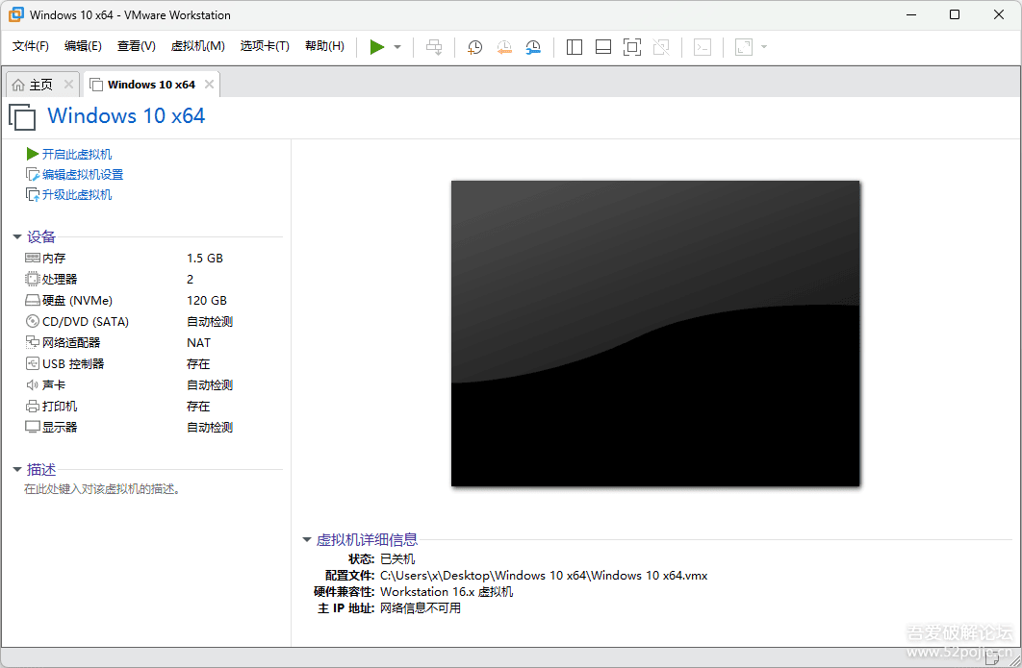The height and width of the screenshot is (668, 1022).
Task: Collapse the 虚拟机详细信息 section
Action: 307,540
